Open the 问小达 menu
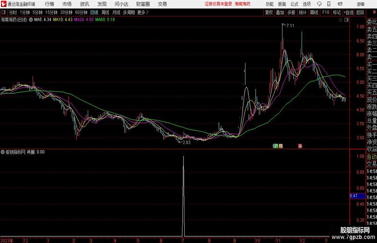 121,4
